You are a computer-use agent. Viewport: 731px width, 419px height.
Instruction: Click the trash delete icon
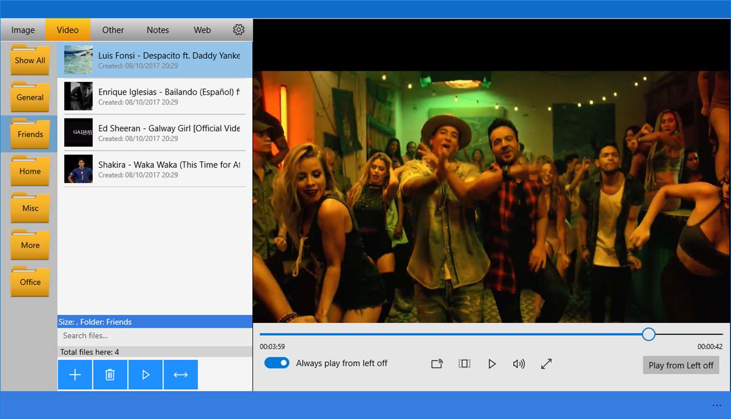tap(110, 375)
